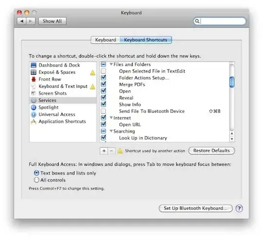Click the Universal Access icon
The width and height of the screenshot is (263, 238).
34,114
